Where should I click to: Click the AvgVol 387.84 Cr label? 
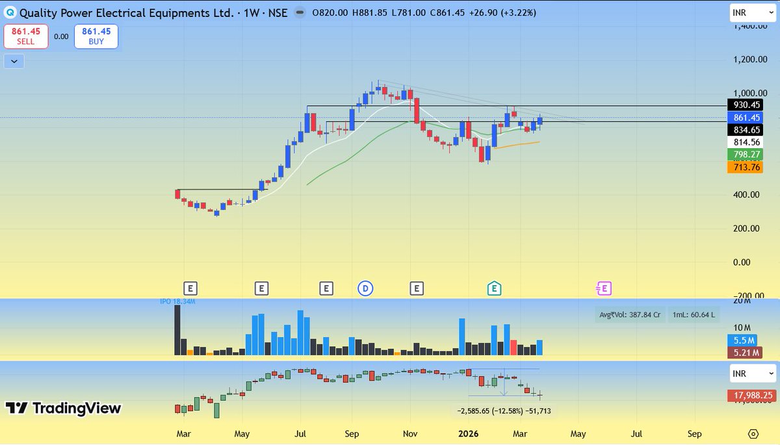630,314
